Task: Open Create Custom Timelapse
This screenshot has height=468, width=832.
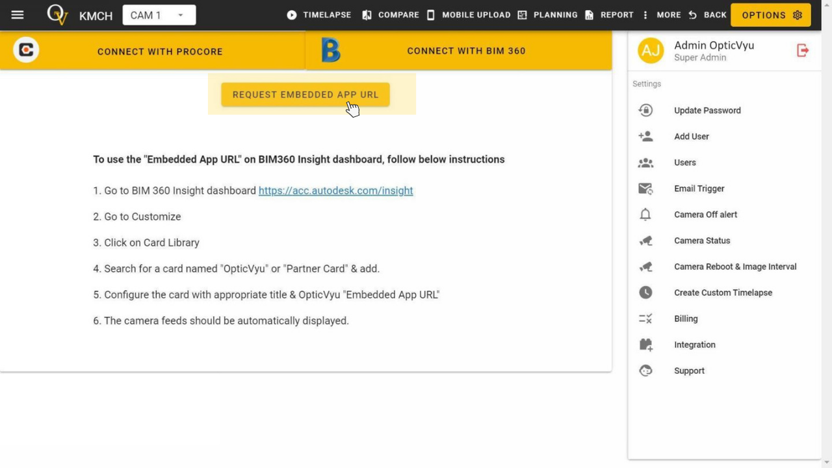Action: coord(725,292)
